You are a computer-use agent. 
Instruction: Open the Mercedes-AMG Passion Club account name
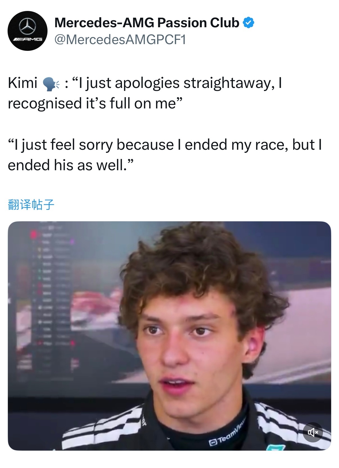[146, 23]
